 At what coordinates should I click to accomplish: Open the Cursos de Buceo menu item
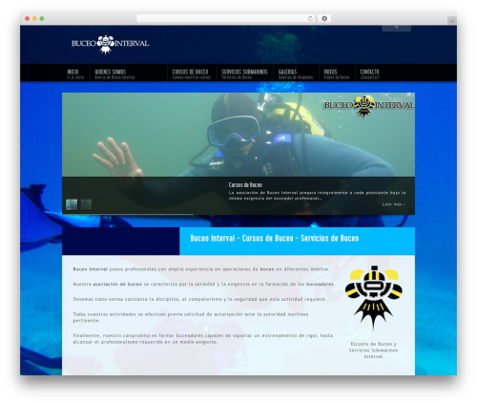(x=192, y=74)
